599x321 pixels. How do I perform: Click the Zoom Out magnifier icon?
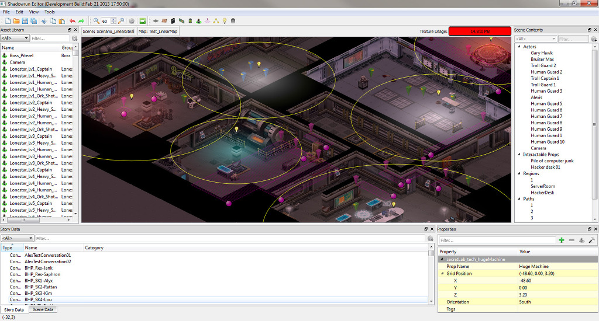97,21
